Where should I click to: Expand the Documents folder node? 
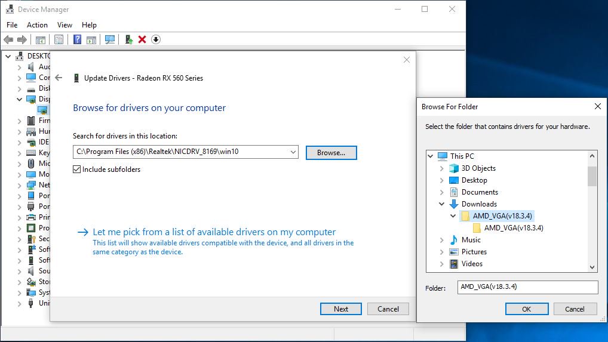pos(442,192)
